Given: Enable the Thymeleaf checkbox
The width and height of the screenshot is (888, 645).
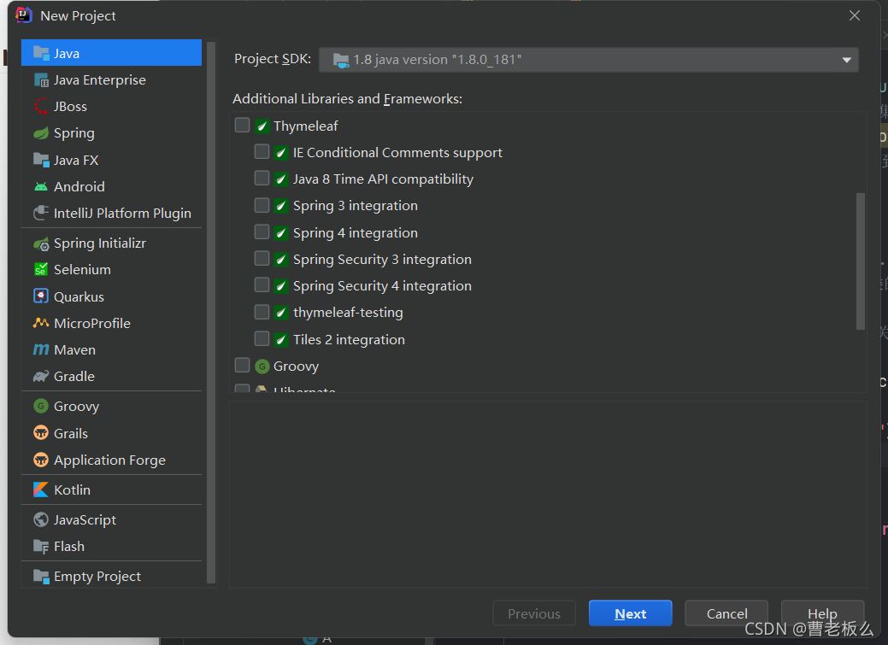Looking at the screenshot, I should [243, 125].
